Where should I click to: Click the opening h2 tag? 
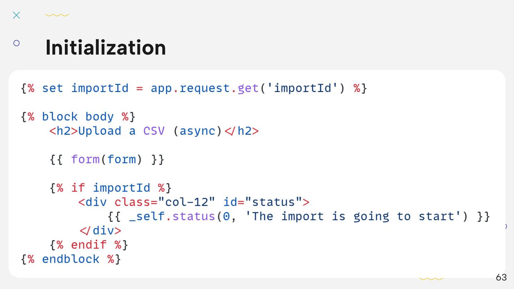64,131
